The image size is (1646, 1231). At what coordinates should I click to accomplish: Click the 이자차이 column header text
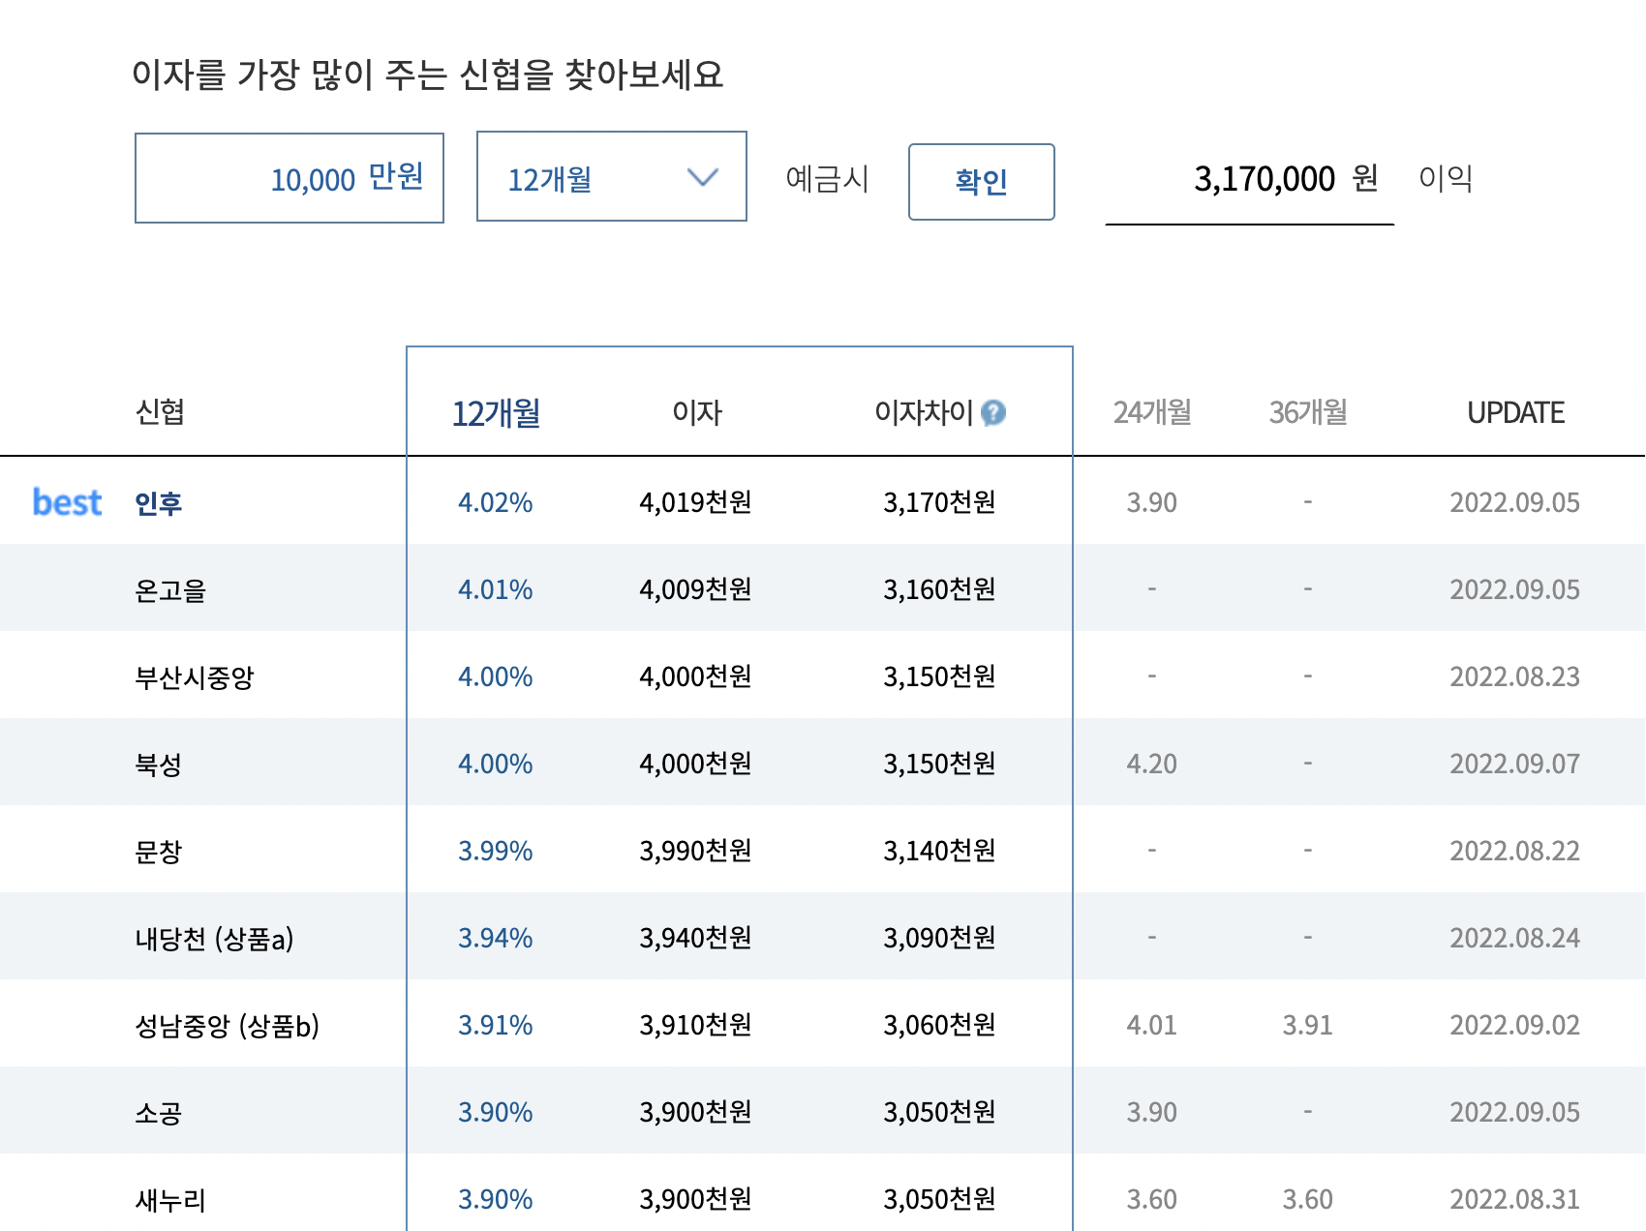(x=924, y=413)
